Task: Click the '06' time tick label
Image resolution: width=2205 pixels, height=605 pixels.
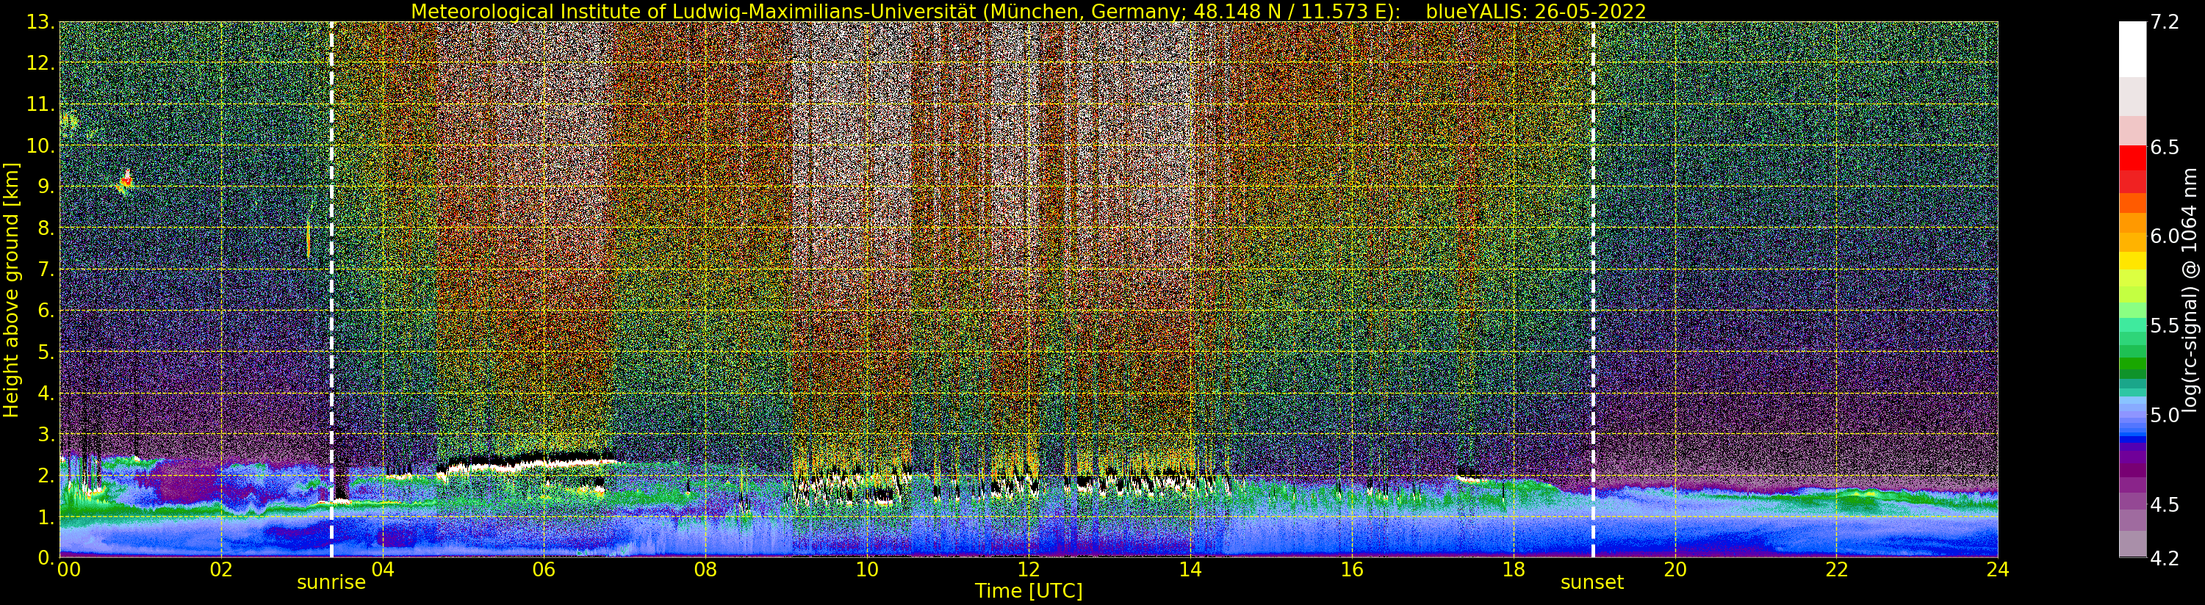Action: 544,570
